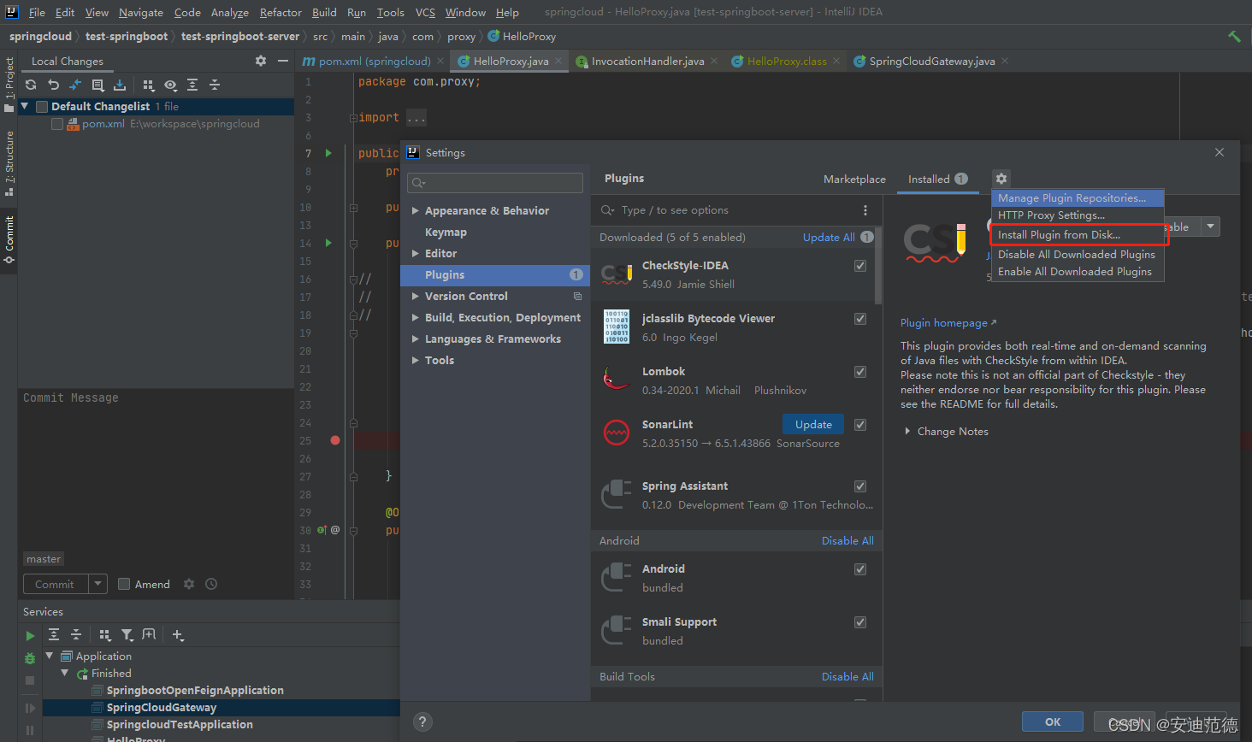Click the green Run icon in Services
The height and width of the screenshot is (742, 1252).
29,634
